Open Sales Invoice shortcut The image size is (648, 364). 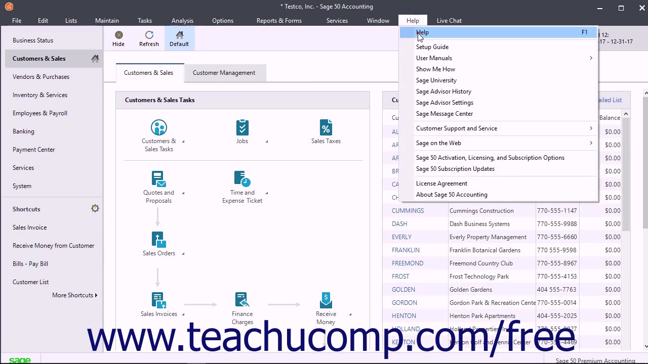29,227
